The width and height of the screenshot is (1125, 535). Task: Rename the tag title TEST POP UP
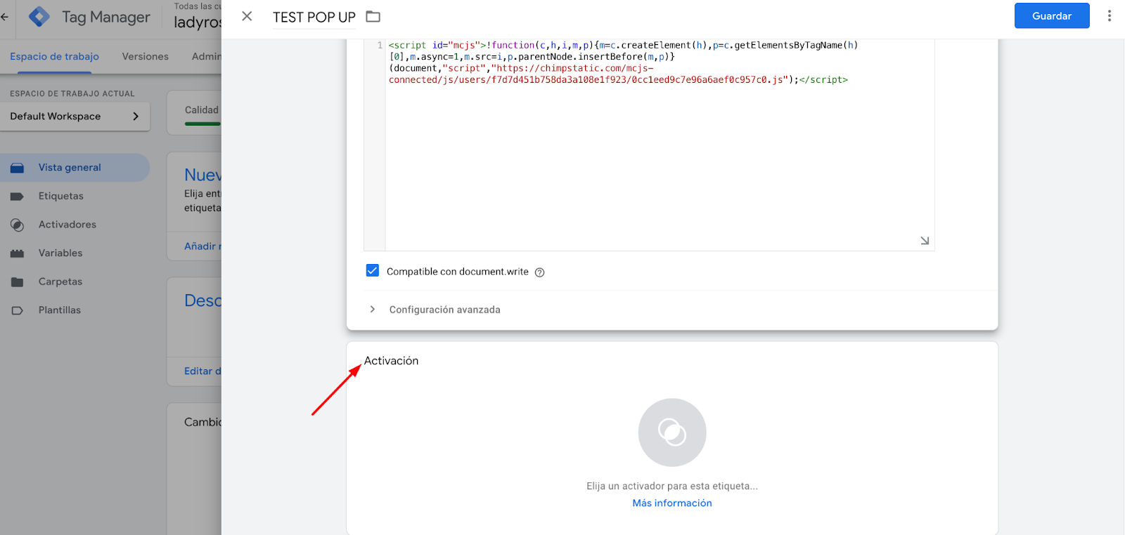click(x=314, y=17)
